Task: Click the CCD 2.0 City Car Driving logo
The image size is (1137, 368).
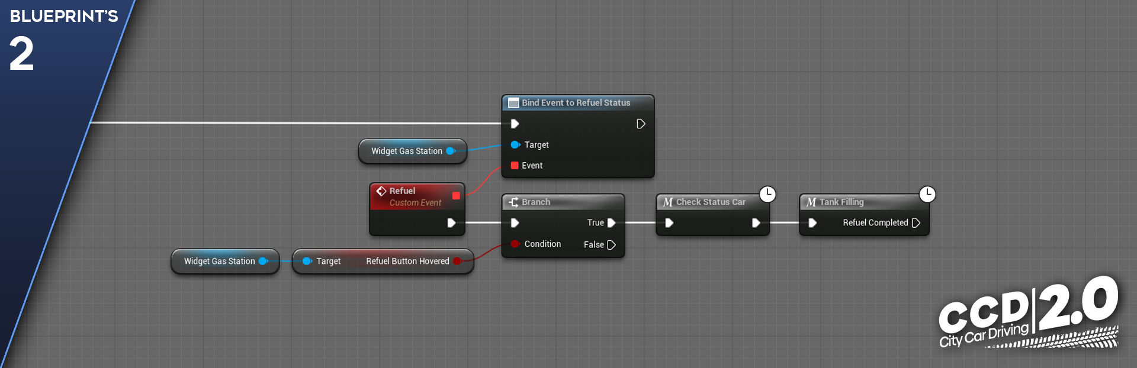Action: (x=1028, y=314)
